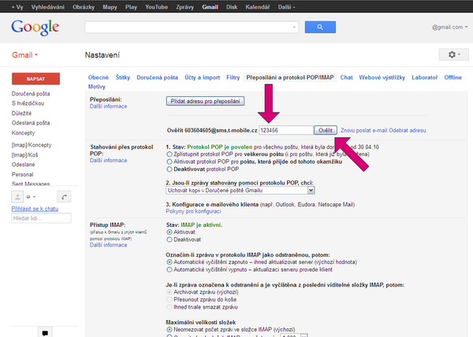Click 'Odebrat adresu' link

click(x=408, y=131)
